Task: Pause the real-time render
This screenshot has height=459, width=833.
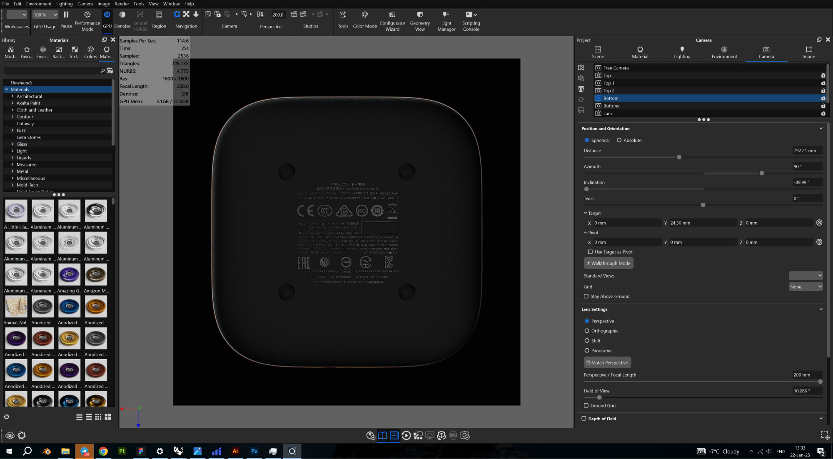Action: (x=66, y=15)
